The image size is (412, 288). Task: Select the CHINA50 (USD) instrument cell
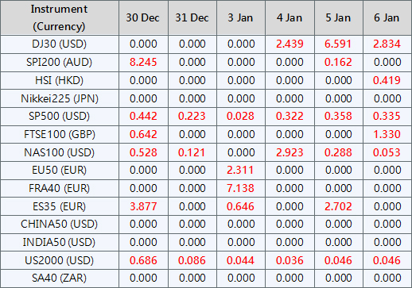tap(60, 224)
